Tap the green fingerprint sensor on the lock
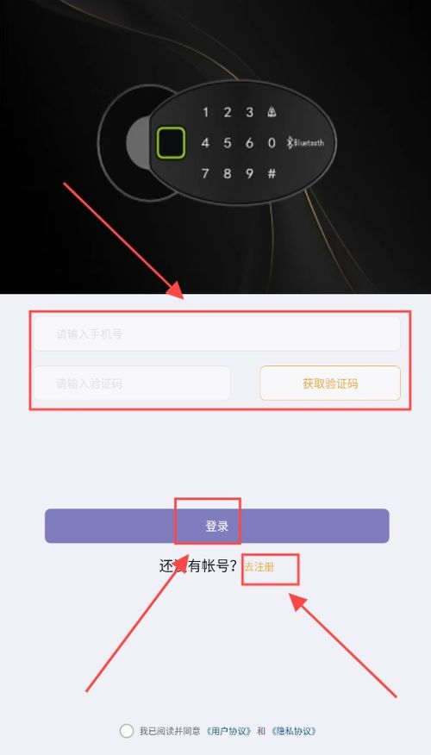Viewport: 431px width, 755px height. pos(171,143)
